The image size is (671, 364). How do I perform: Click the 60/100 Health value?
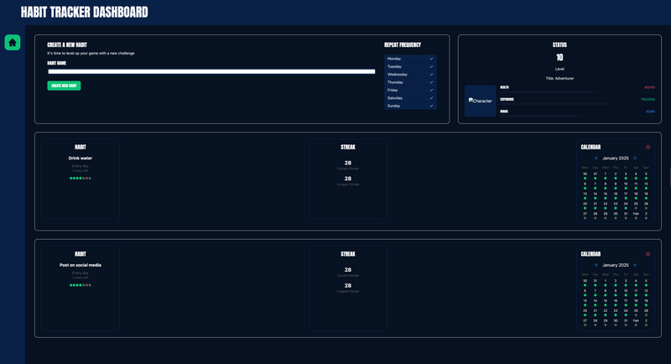point(649,87)
